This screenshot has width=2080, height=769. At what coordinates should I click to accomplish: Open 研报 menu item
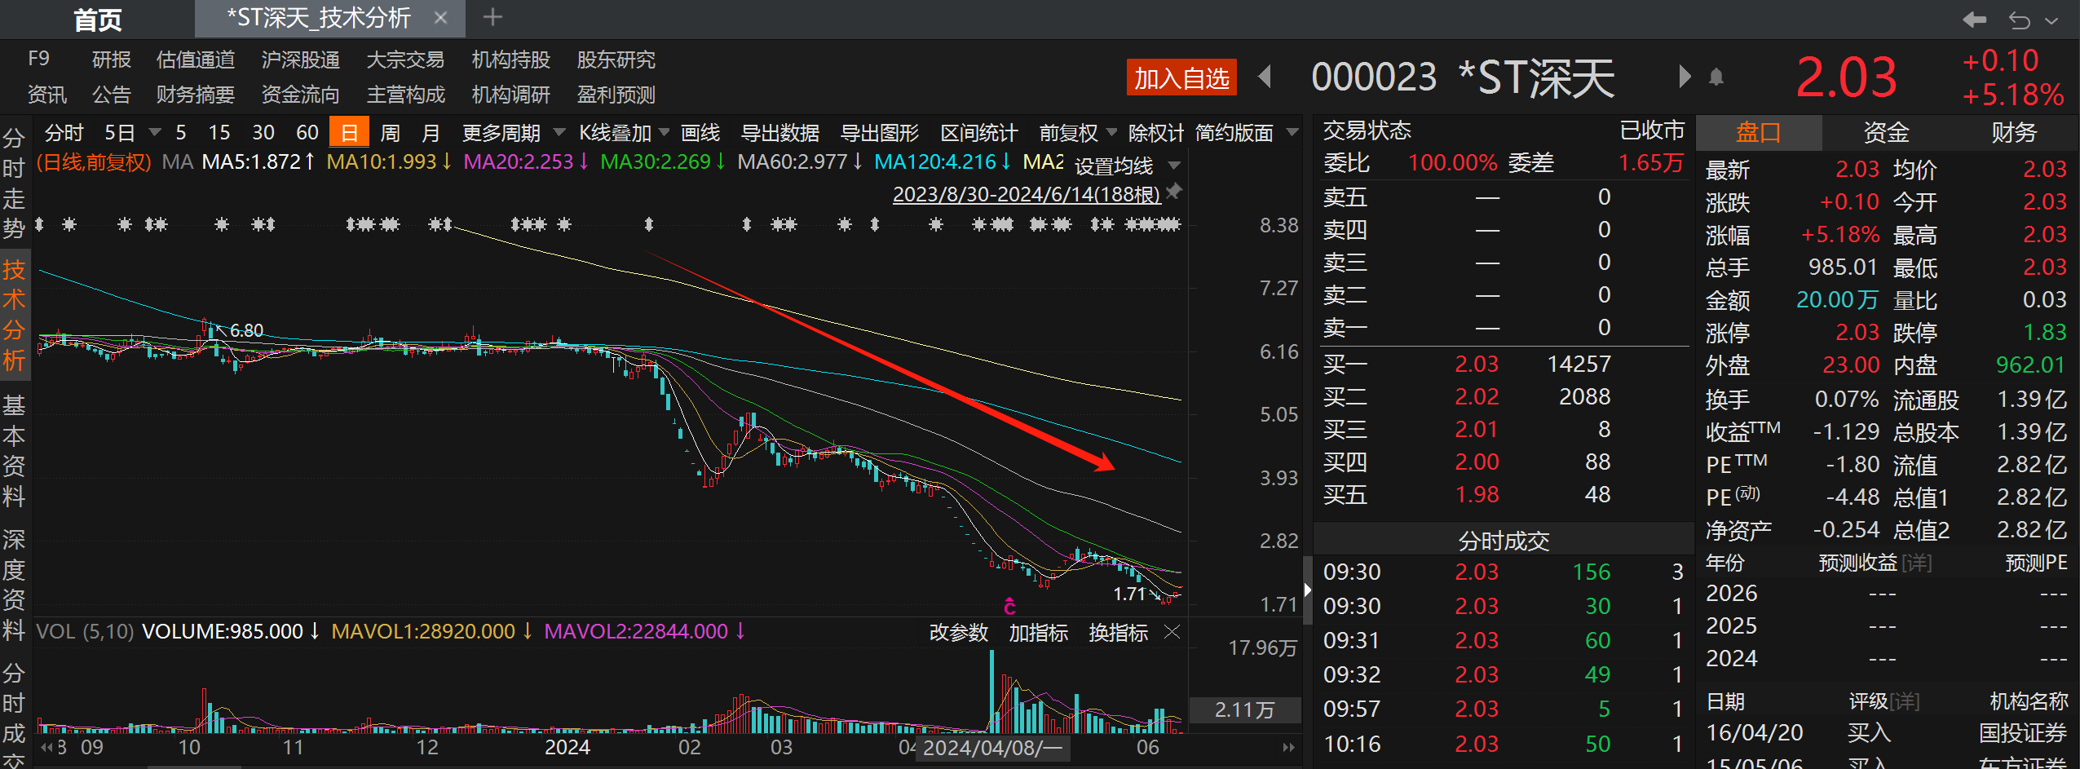[112, 60]
